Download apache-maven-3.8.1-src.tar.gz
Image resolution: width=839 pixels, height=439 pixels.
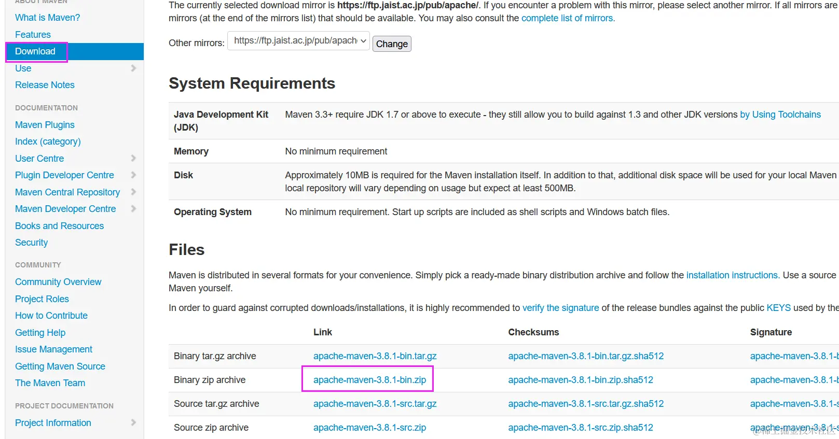[375, 404]
